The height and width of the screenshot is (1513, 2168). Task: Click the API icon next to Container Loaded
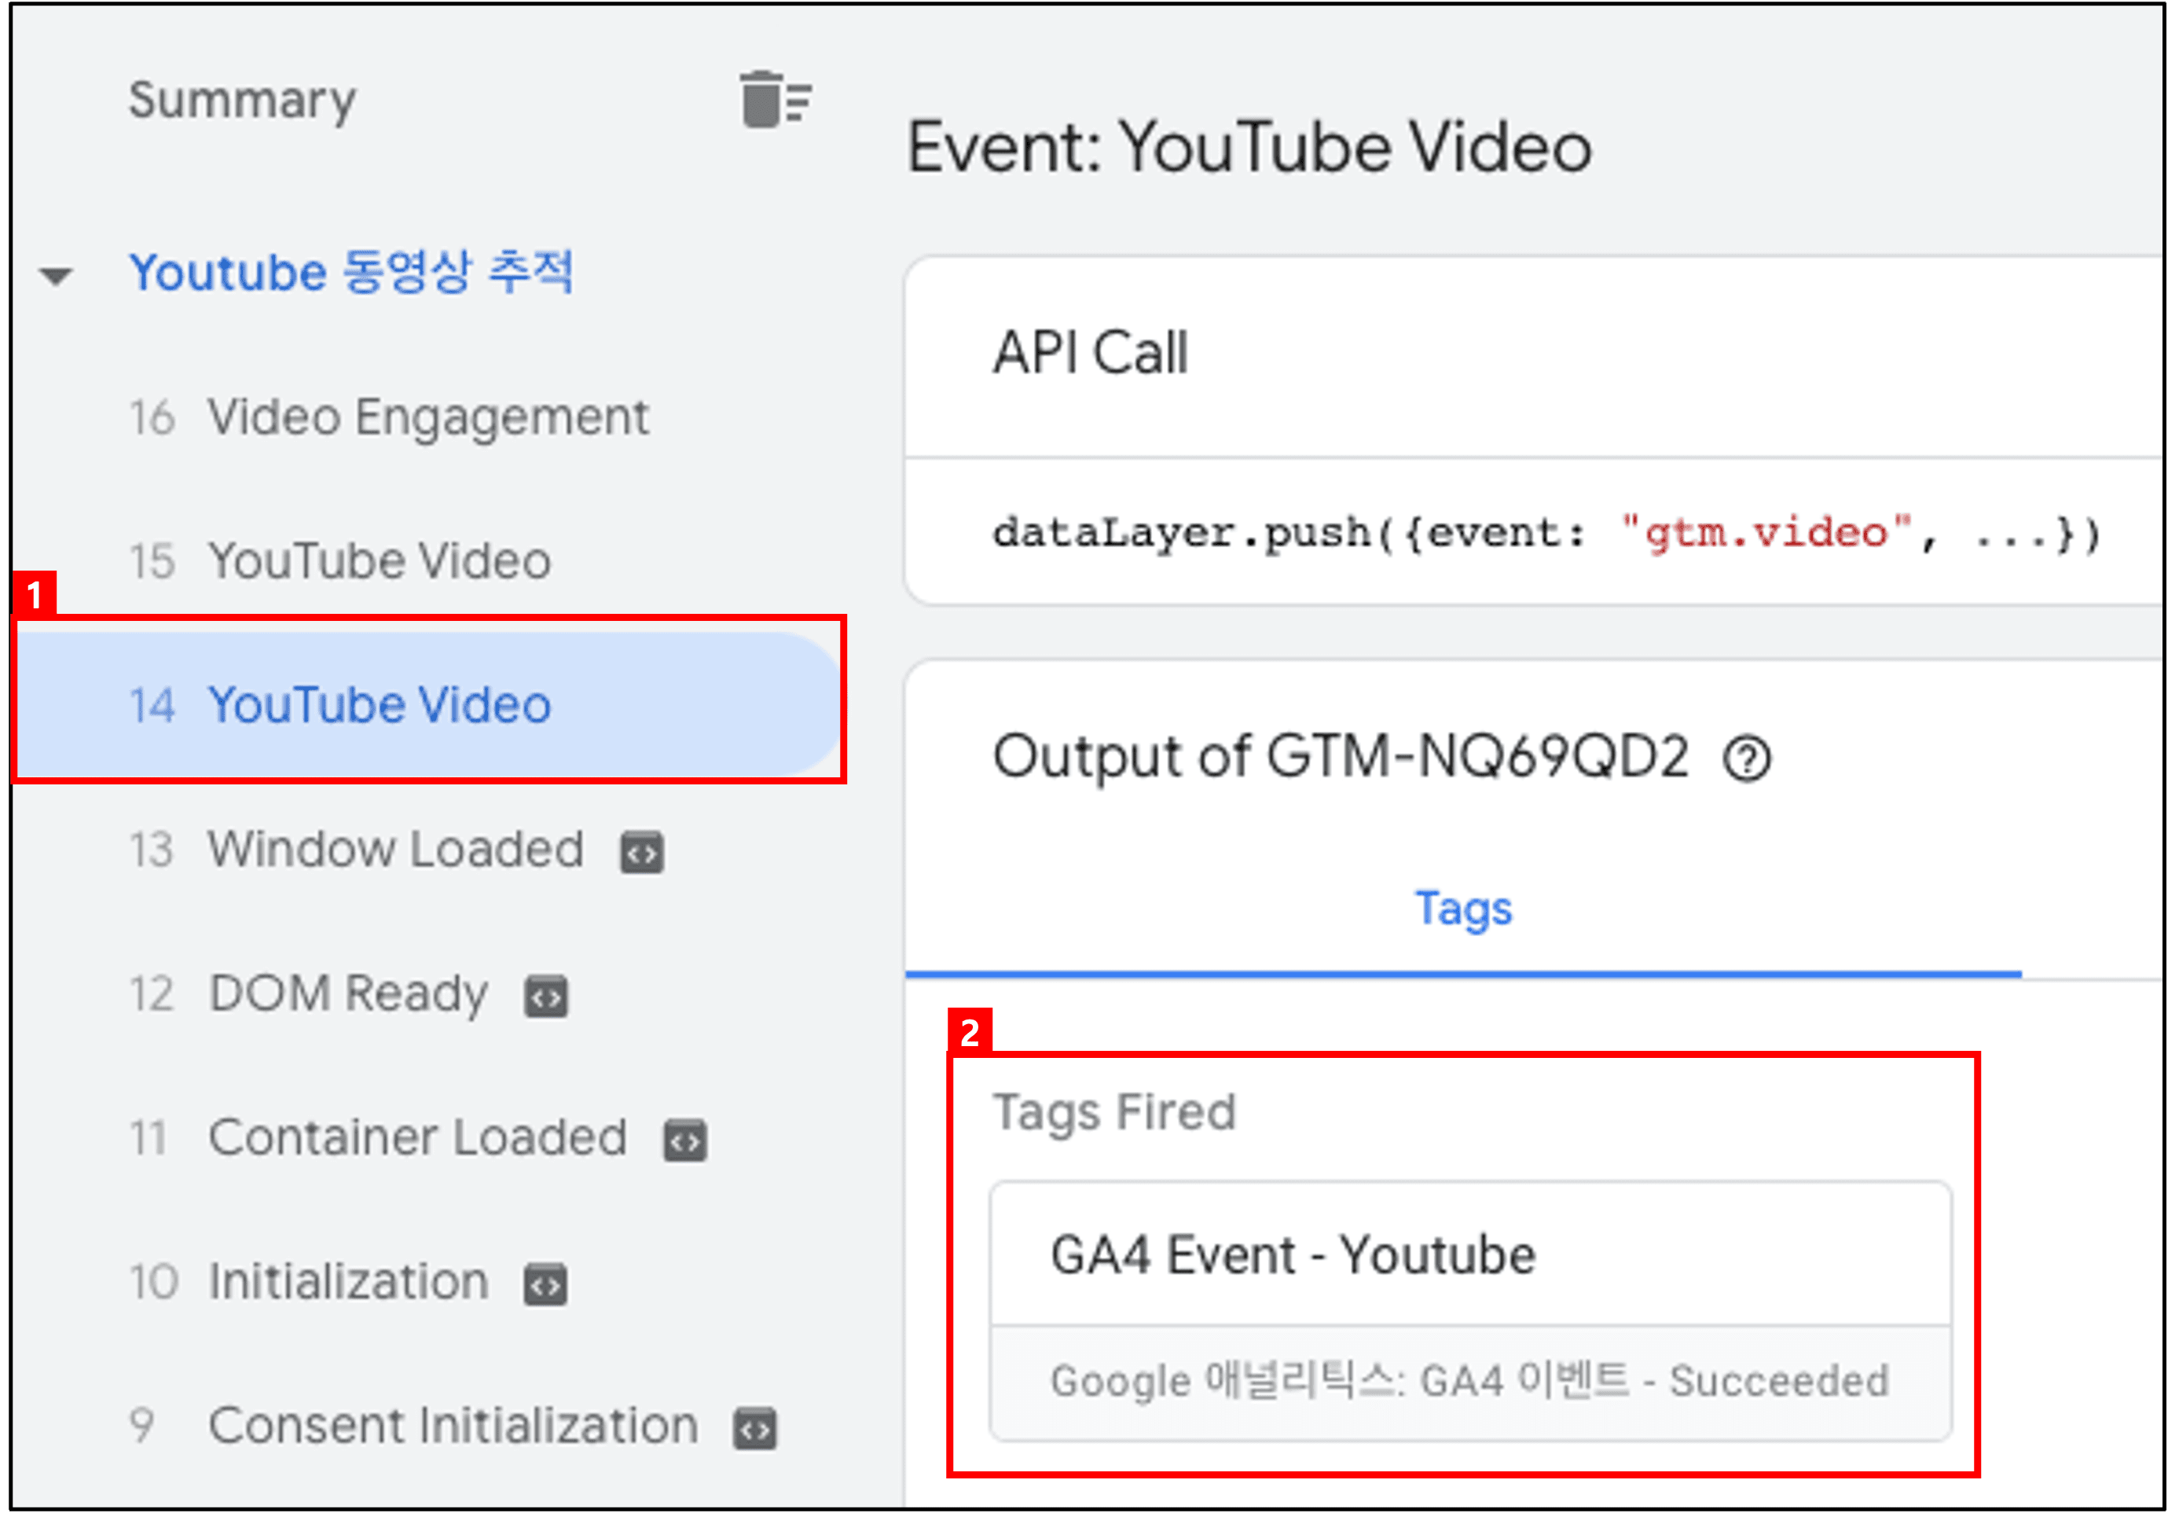point(684,1141)
